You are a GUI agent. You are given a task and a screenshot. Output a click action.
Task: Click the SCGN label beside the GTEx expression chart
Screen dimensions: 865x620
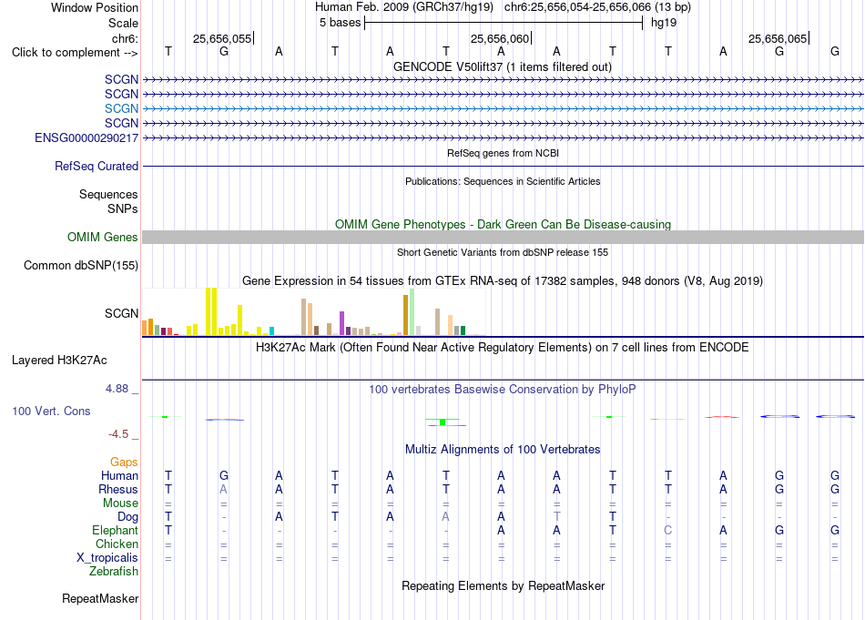click(x=121, y=313)
